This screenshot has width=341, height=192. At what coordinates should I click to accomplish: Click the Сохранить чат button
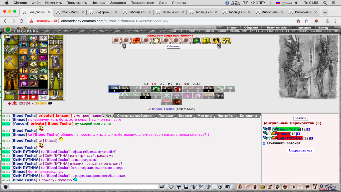click(301, 150)
